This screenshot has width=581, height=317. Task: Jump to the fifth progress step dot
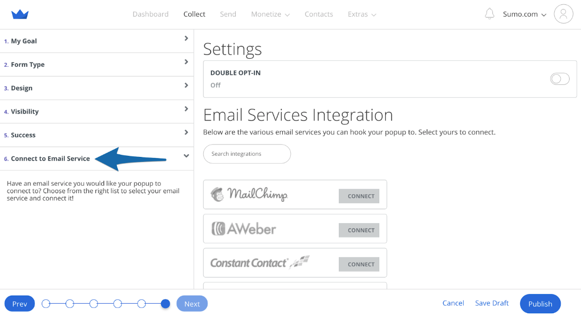(x=141, y=304)
